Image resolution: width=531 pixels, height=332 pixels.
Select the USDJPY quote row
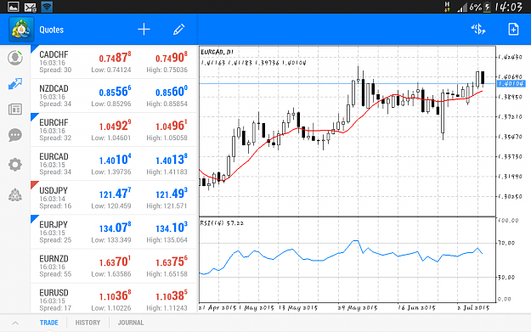tap(114, 198)
